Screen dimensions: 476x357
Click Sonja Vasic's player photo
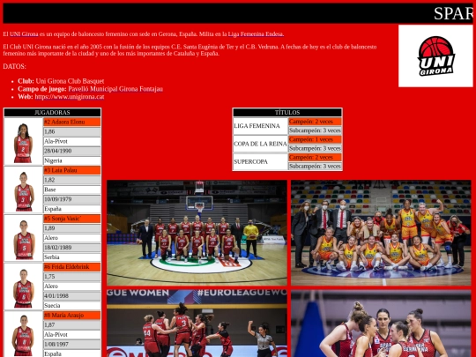click(24, 238)
